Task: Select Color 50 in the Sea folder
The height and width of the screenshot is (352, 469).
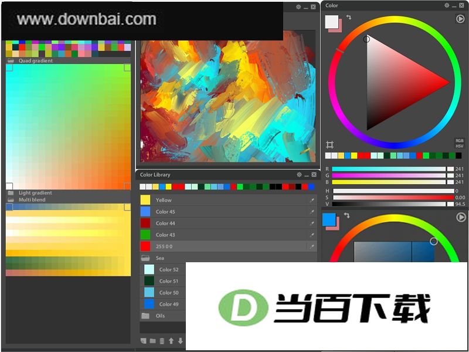Action: pos(163,293)
